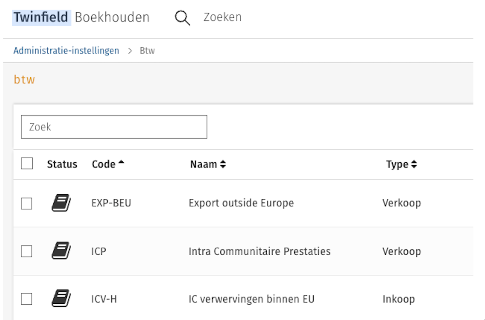Click the book status icon for ICV-H

pyautogui.click(x=61, y=299)
